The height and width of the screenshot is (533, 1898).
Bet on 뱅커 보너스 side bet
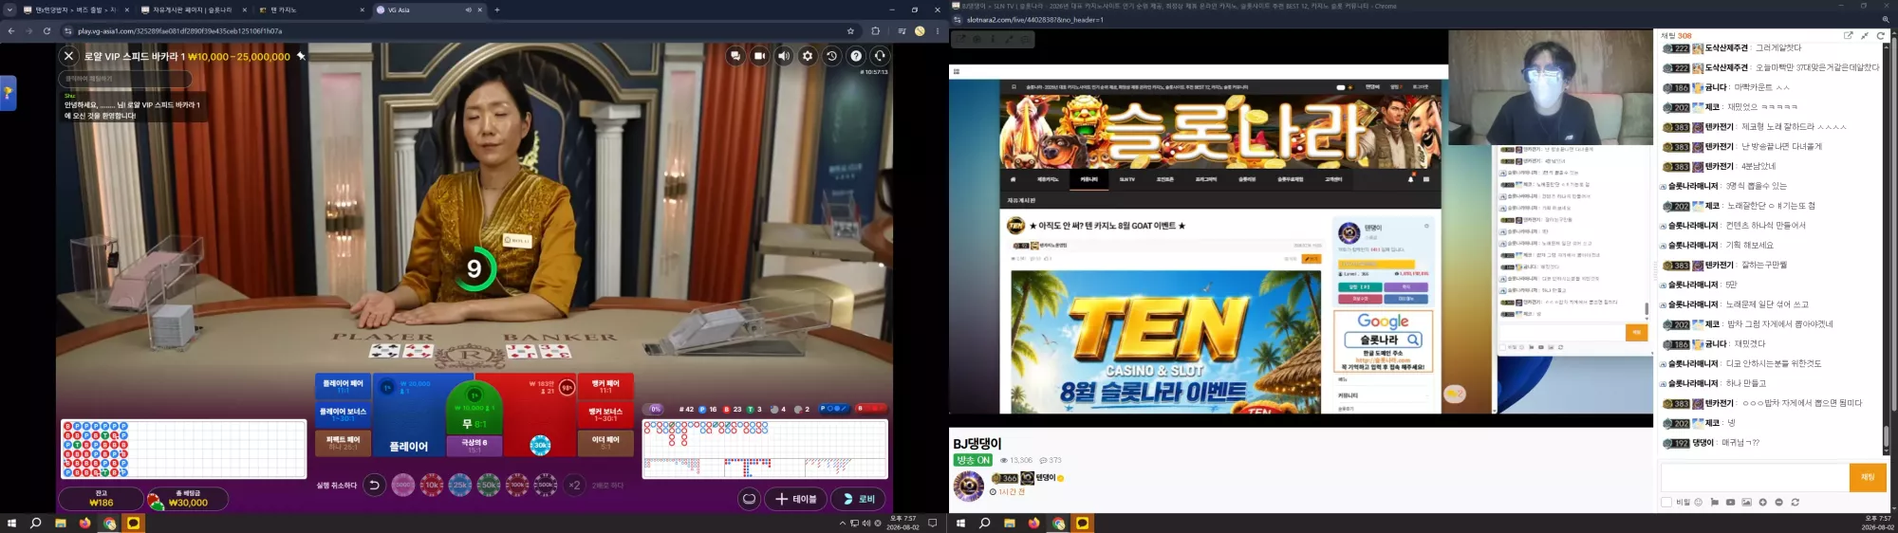[x=605, y=414]
